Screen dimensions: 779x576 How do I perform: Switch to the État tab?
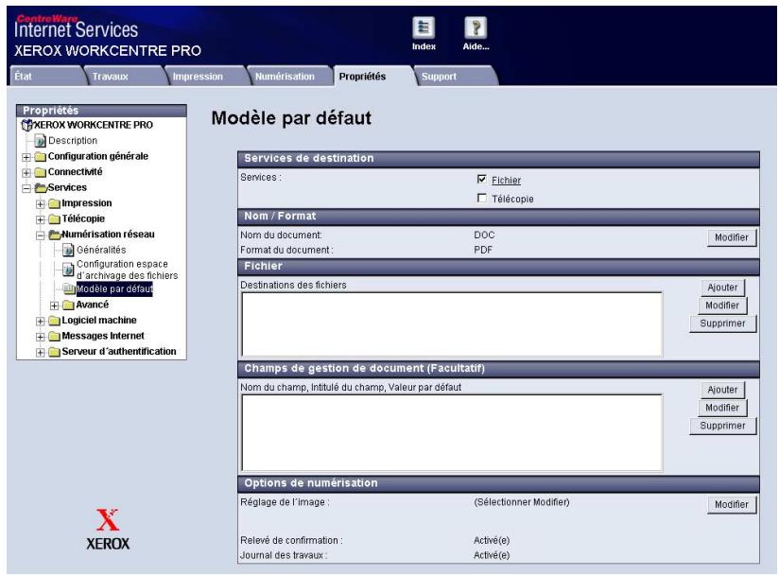(46, 76)
